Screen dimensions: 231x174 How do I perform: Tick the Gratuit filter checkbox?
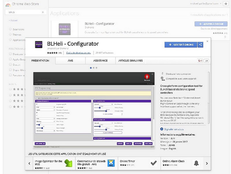(10, 64)
